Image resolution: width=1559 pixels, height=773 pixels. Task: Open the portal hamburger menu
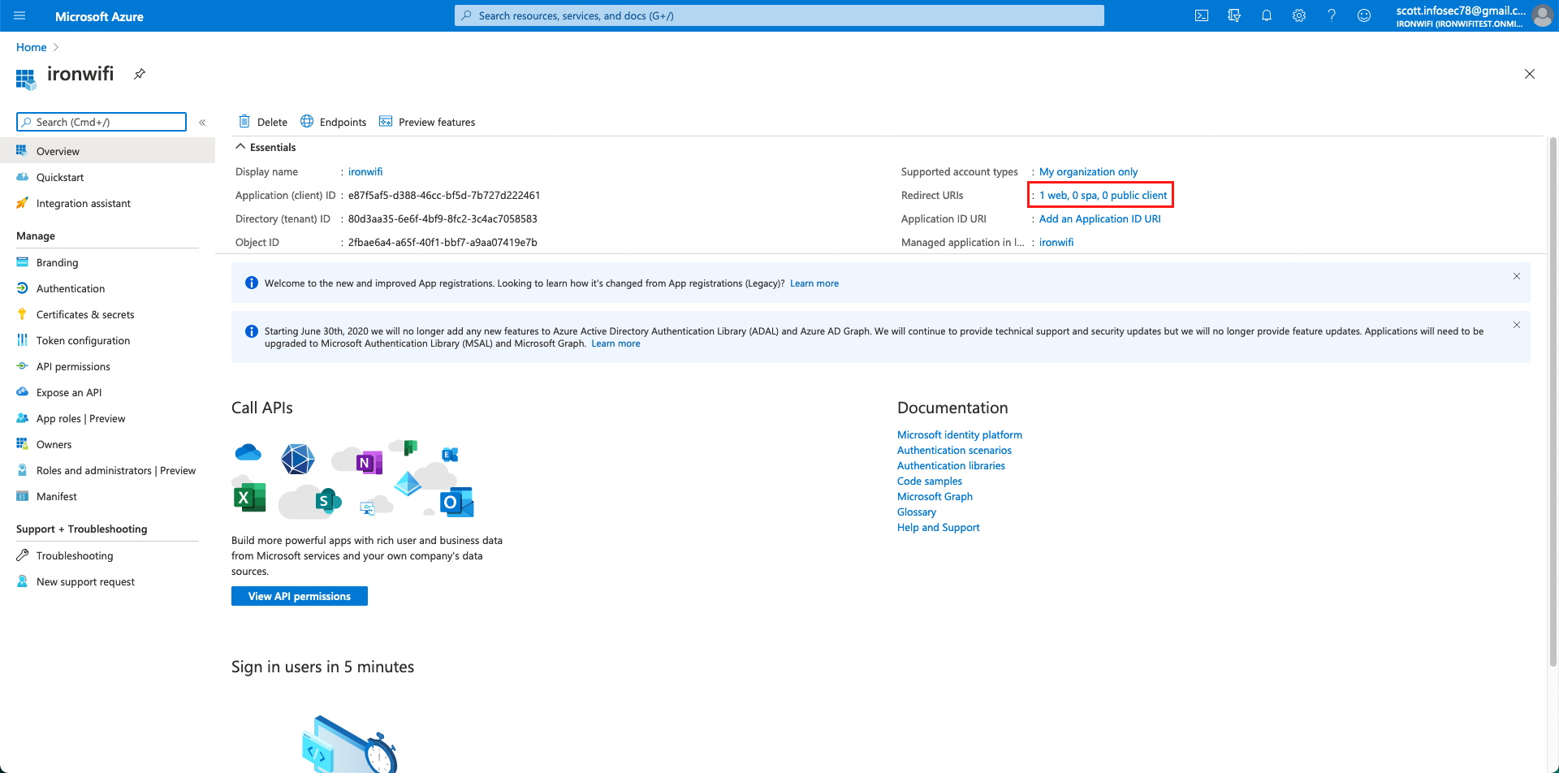[19, 15]
